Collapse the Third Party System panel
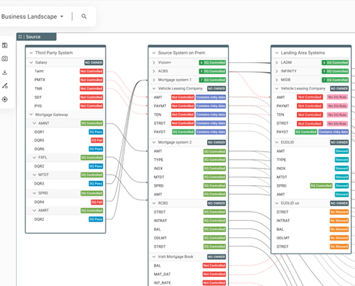This screenshot has height=286, width=355. (31, 53)
